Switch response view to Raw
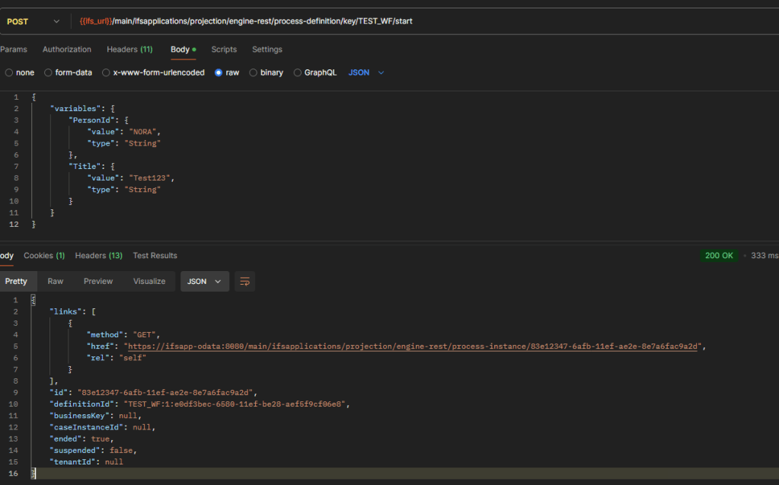The width and height of the screenshot is (779, 485). point(56,282)
